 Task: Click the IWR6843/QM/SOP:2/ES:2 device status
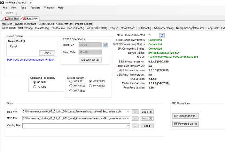(163, 53)
